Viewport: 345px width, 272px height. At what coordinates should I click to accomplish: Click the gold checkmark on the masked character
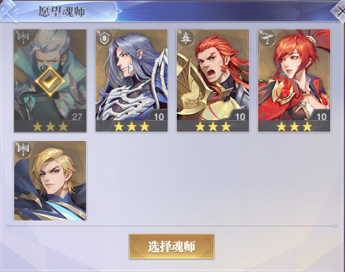tap(50, 81)
